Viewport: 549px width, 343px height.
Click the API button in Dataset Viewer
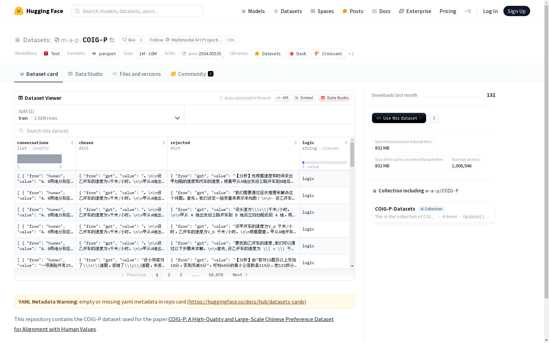(282, 98)
